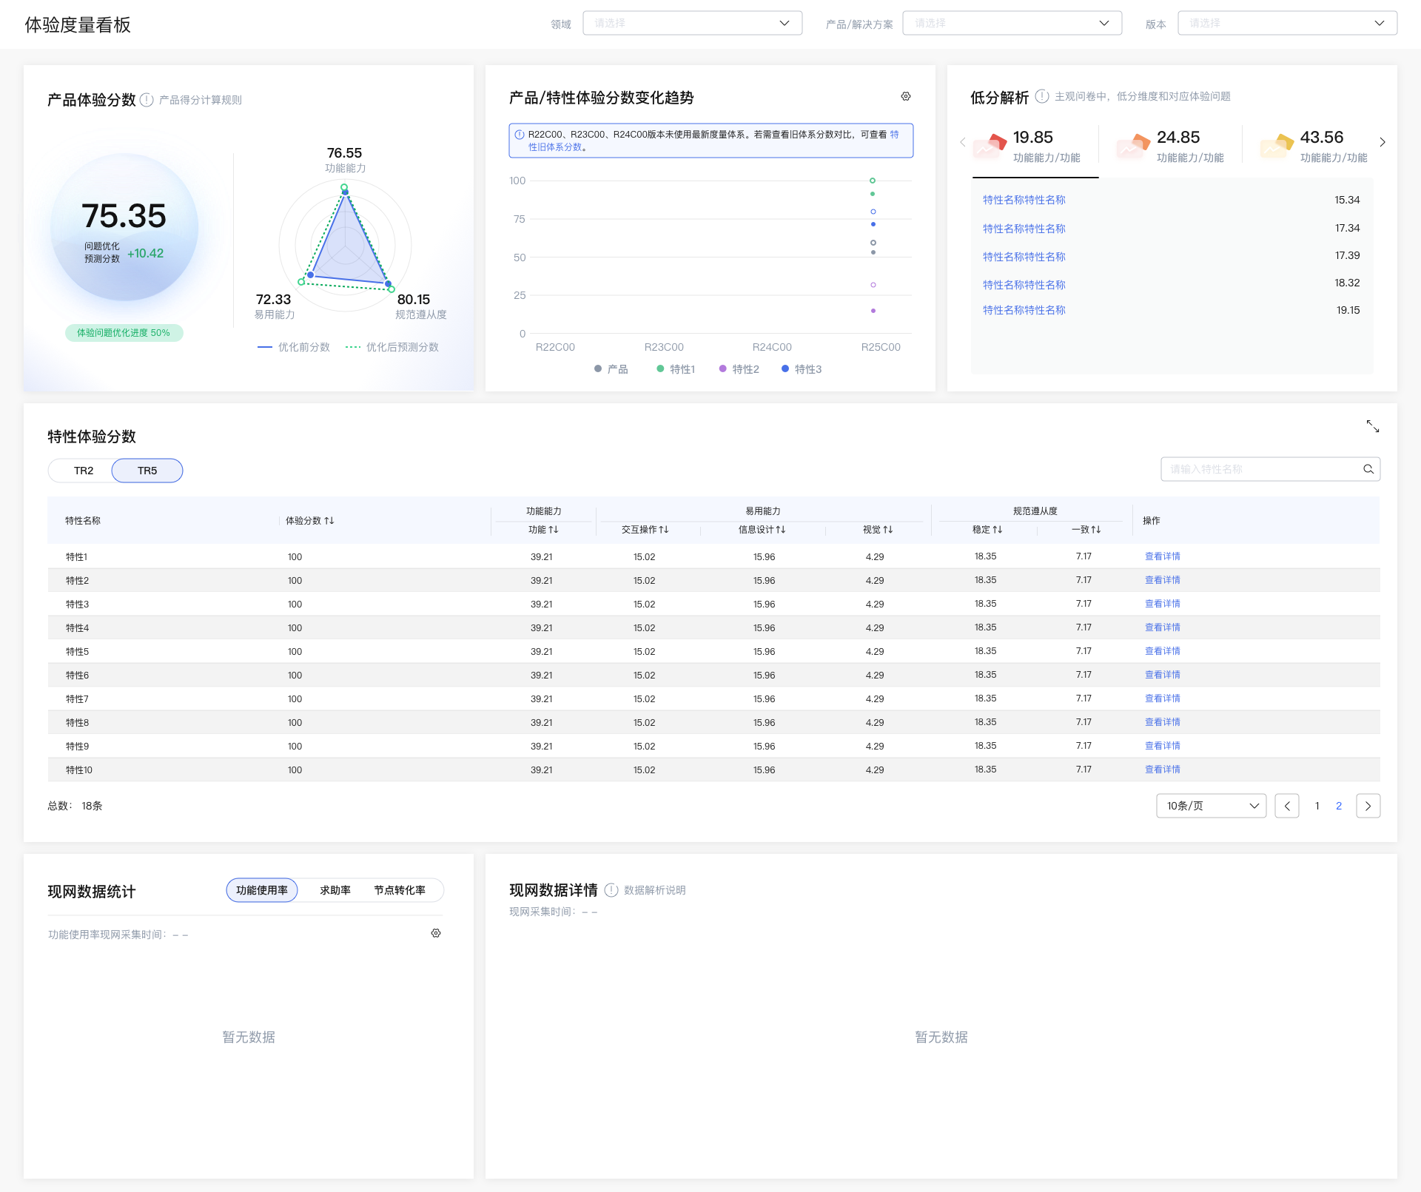Viewport: 1421px width, 1192px height.
Task: Sort table by 功能 column
Action: [x=554, y=530]
